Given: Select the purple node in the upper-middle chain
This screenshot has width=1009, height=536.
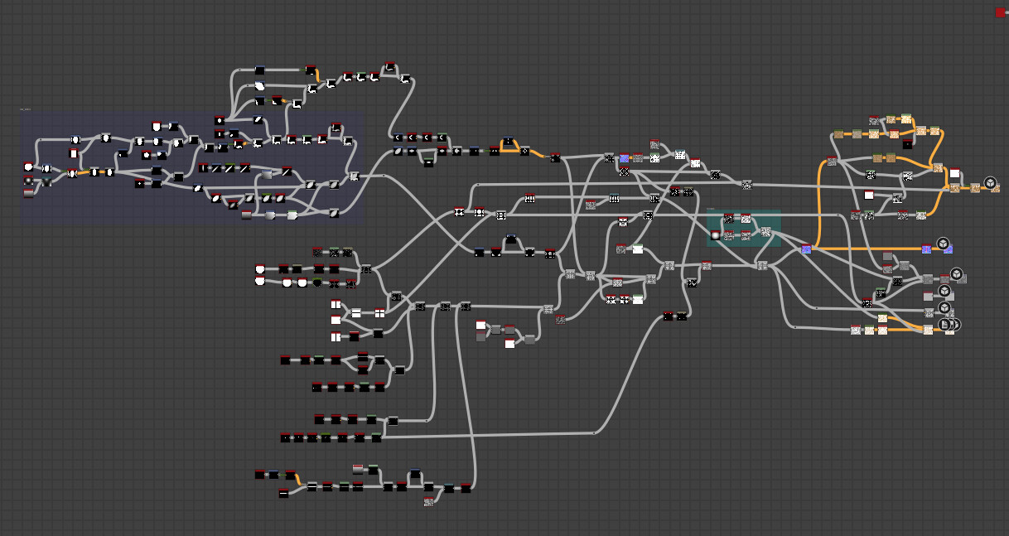Looking at the screenshot, I should pos(624,157).
